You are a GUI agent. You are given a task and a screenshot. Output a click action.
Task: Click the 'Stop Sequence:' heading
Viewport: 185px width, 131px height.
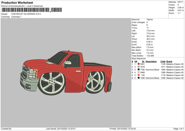pyautogui.click(x=139, y=58)
